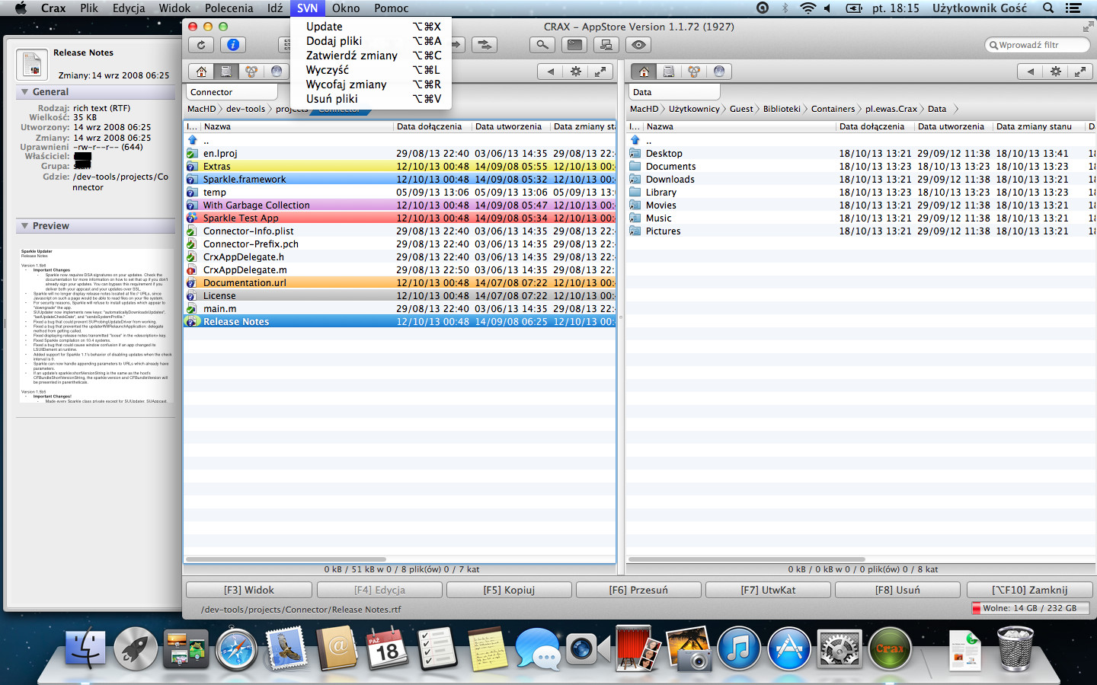Click the F7 UtwKat button
The width and height of the screenshot is (1097, 685).
[x=768, y=590]
